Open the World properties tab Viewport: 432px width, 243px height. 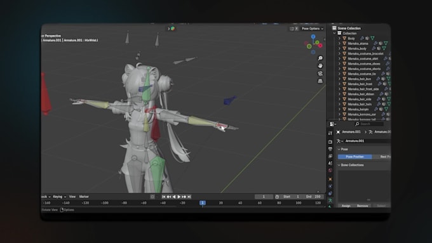pyautogui.click(x=330, y=170)
